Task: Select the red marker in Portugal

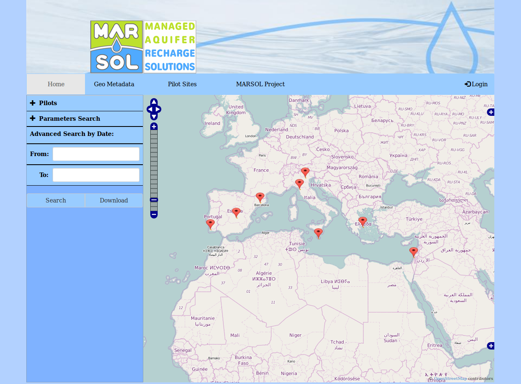Action: (210, 224)
